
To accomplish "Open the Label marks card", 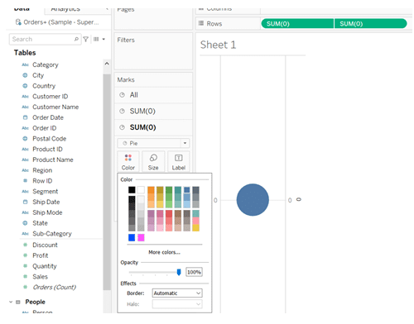I will pyautogui.click(x=178, y=162).
